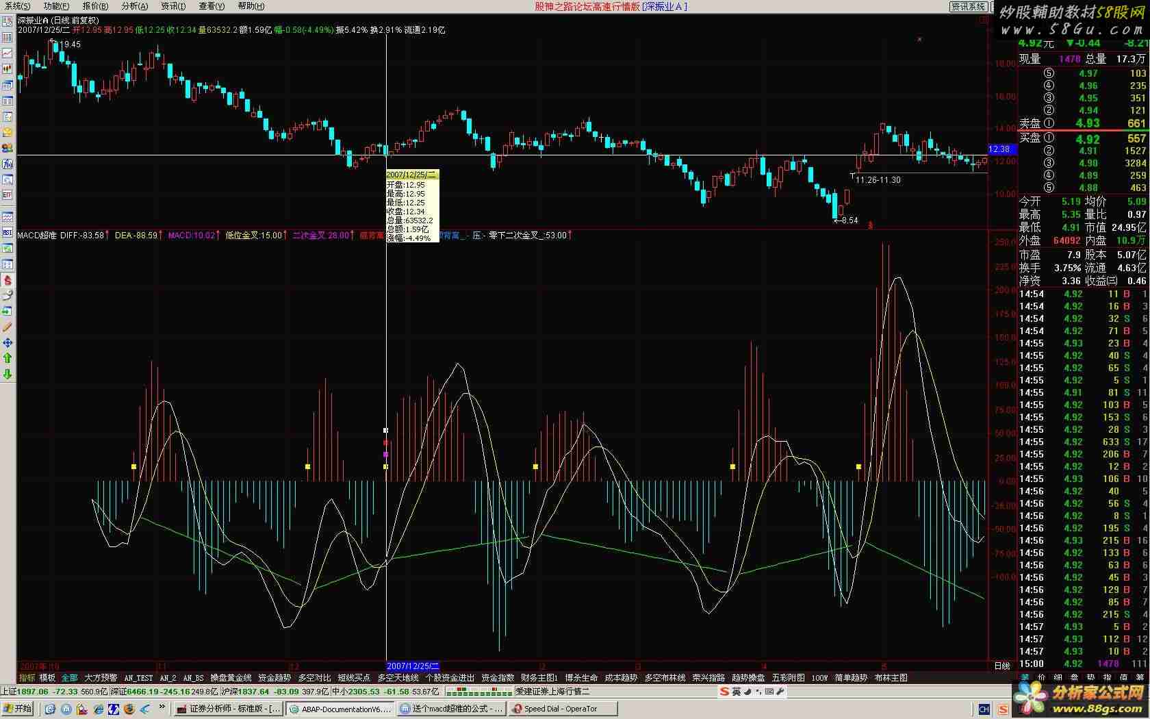Click the wrench tool icon in left toolbar
Screen dimensions: 1150x719
[x=8, y=295]
